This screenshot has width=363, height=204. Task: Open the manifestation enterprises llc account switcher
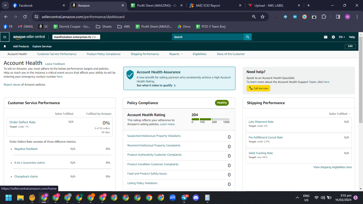pos(76,37)
